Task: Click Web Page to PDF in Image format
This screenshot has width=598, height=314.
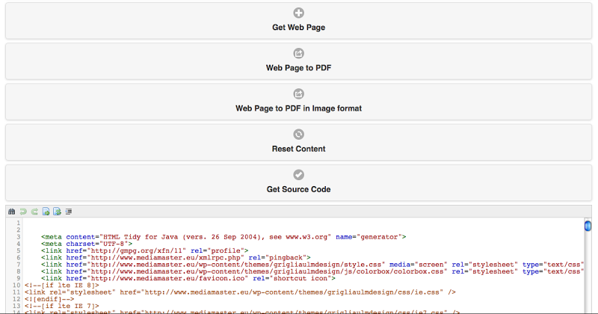Action: point(299,108)
